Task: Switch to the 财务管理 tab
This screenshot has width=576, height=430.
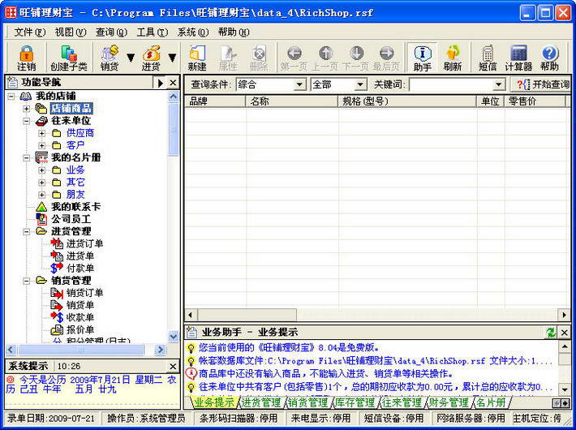Action: point(449,402)
